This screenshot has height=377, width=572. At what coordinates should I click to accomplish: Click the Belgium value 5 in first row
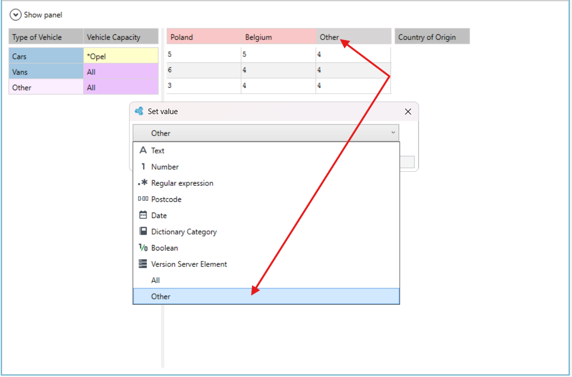point(279,54)
